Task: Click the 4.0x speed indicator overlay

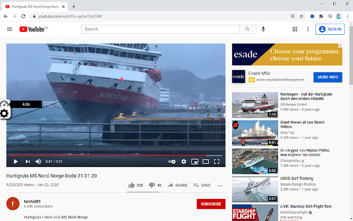Action: 26,104
